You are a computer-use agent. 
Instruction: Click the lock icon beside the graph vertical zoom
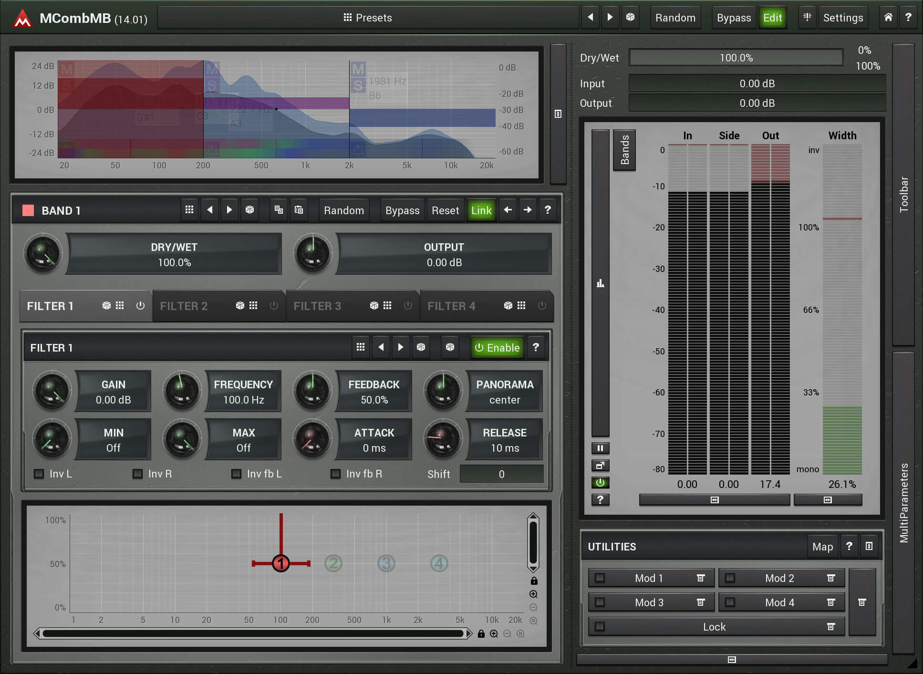coord(534,581)
